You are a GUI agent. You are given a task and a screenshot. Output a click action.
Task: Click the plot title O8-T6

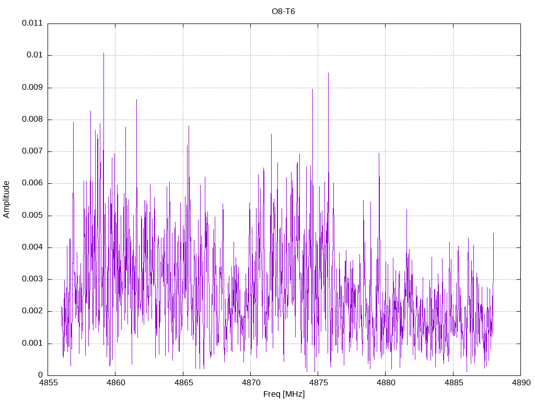click(x=283, y=11)
